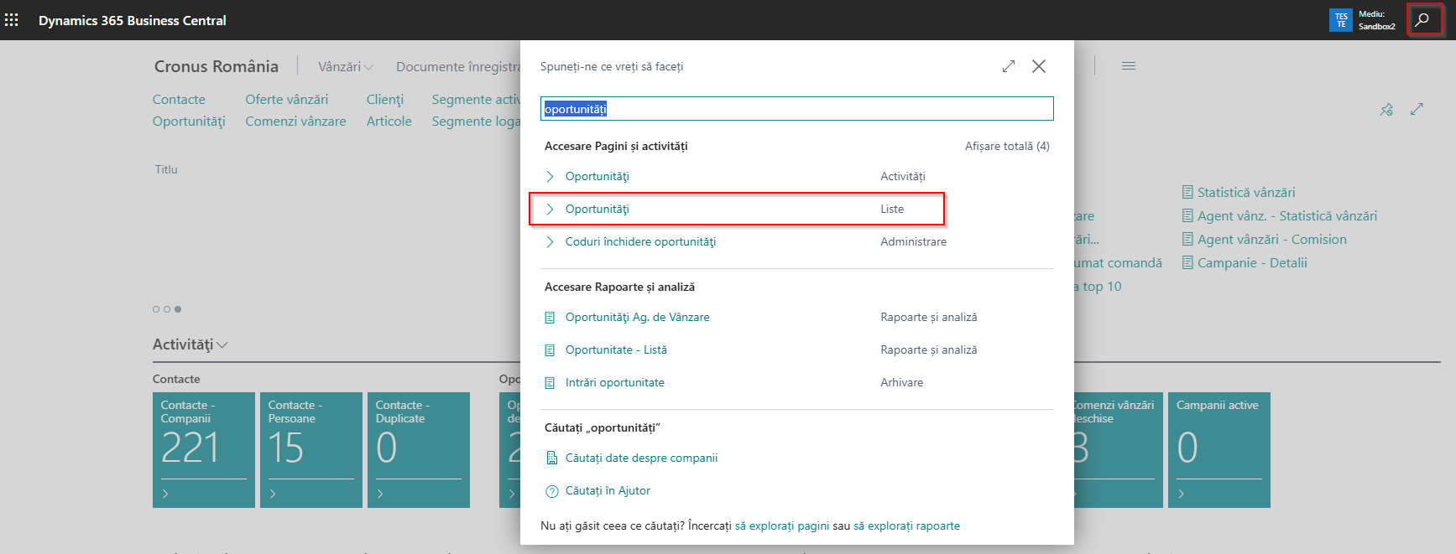Collapse the Activități section chevron
Viewport: 1456px width, 554px height.
click(222, 345)
